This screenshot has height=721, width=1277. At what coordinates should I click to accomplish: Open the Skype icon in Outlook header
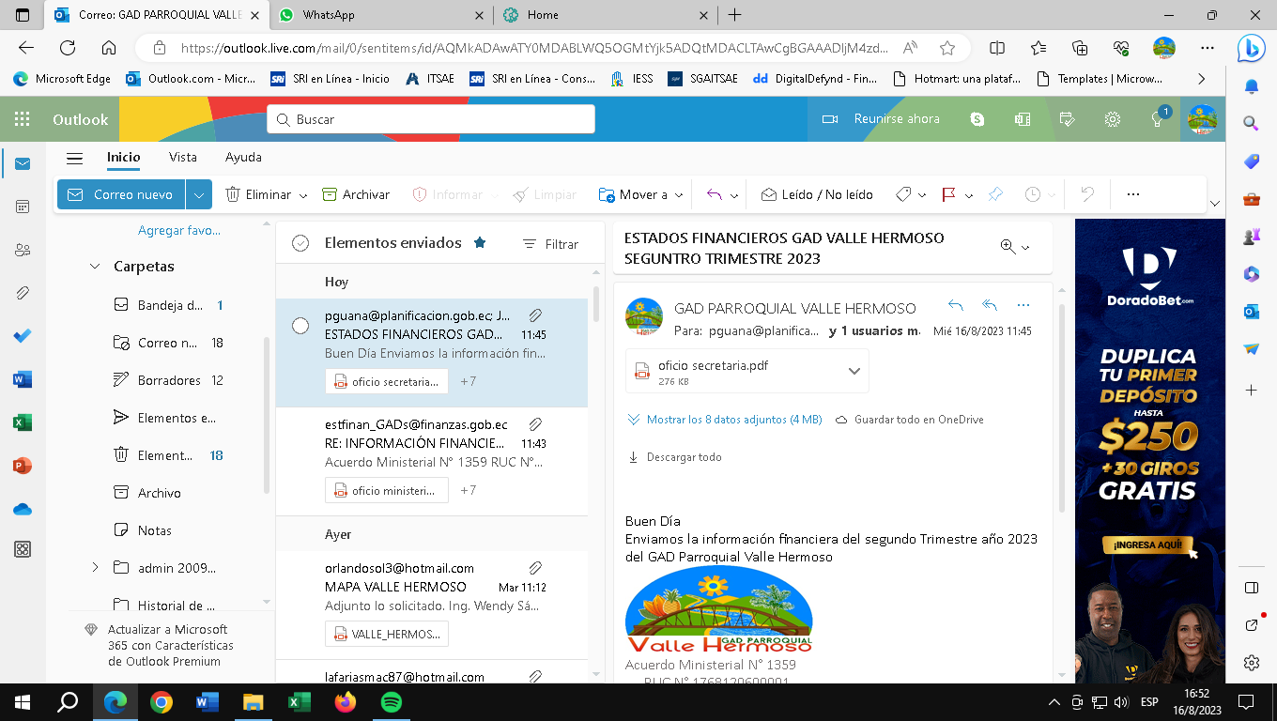pyautogui.click(x=977, y=119)
